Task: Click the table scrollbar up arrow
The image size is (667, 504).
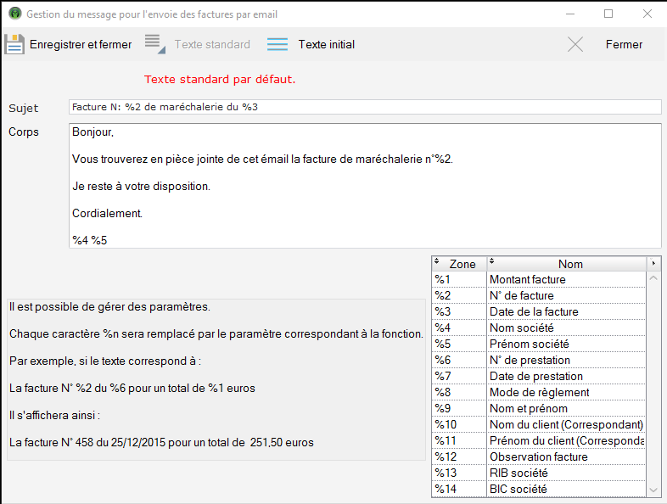Action: pyautogui.click(x=653, y=278)
